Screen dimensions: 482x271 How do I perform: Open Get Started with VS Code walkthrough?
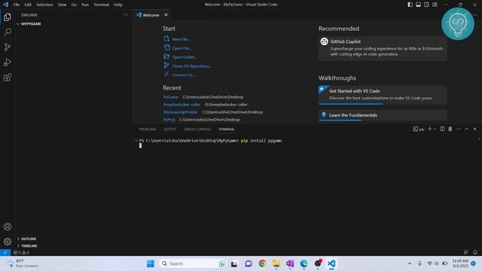tap(383, 95)
